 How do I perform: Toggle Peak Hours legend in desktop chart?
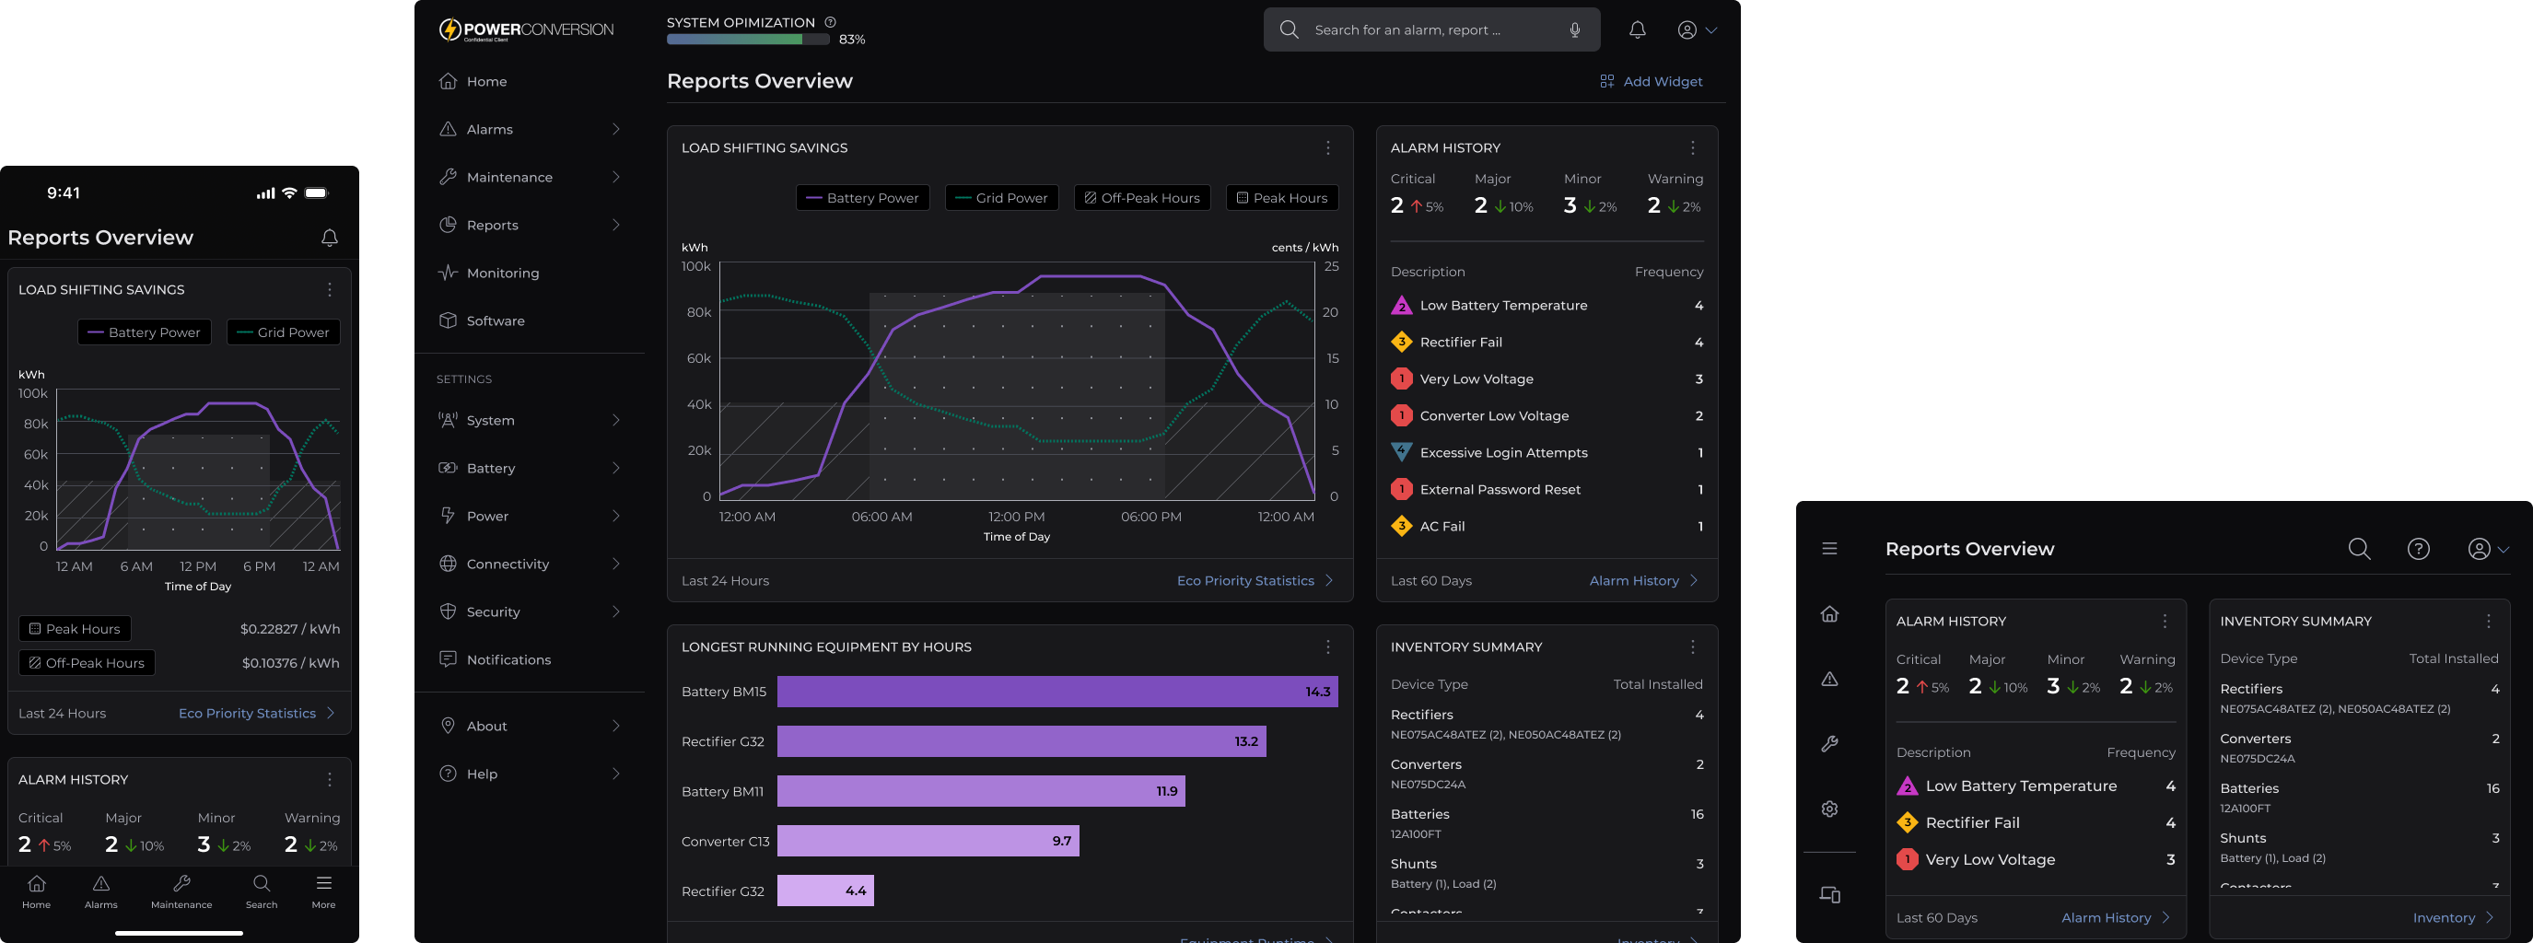(x=1281, y=198)
